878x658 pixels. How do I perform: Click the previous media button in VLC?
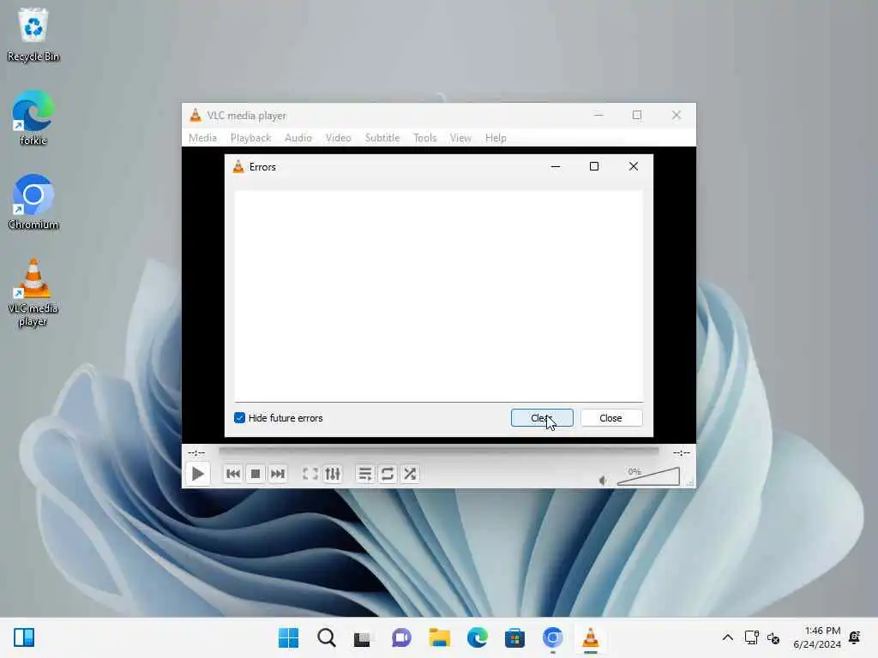(x=233, y=474)
